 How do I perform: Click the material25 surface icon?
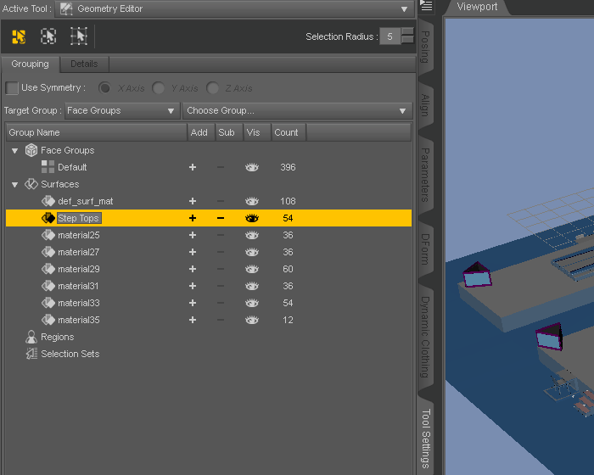tap(48, 235)
